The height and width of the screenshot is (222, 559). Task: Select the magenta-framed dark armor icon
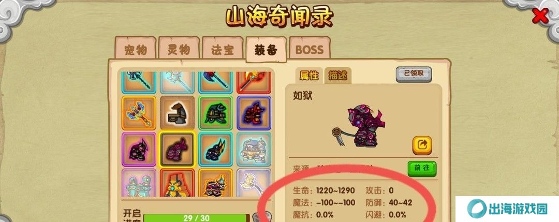[x=139, y=150]
